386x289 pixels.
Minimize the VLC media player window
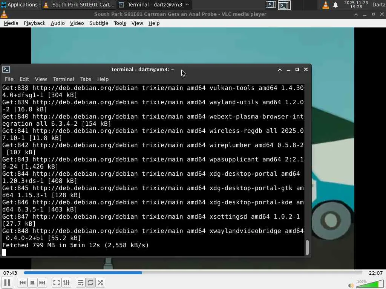coord(365,15)
